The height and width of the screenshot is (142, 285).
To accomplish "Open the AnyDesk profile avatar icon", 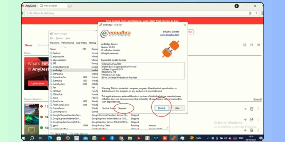I will 237,6.
